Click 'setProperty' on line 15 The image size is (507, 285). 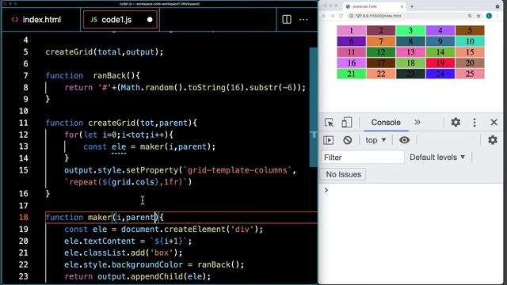tap(152, 170)
